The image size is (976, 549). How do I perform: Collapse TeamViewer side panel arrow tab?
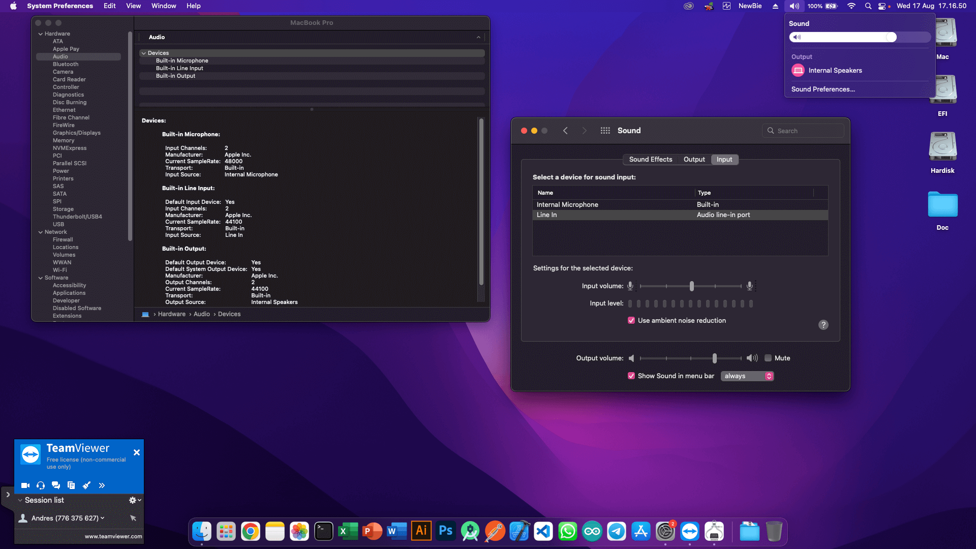[8, 494]
